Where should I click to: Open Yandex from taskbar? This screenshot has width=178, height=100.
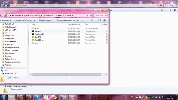[46, 97]
